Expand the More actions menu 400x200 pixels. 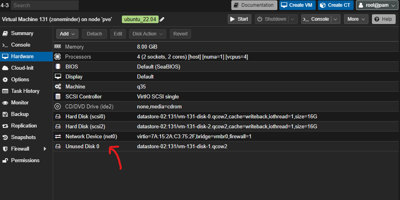tap(357, 19)
